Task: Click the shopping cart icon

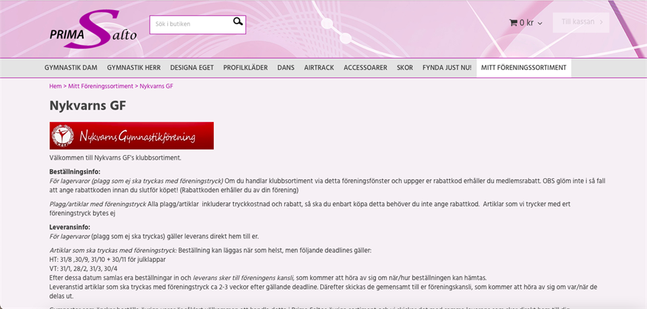Action: [513, 23]
